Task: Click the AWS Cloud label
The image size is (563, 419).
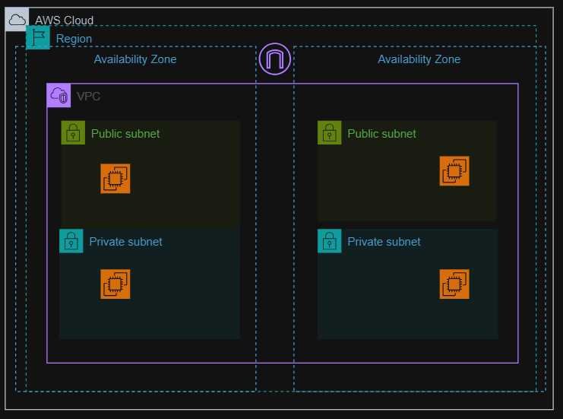Action: 65,21
